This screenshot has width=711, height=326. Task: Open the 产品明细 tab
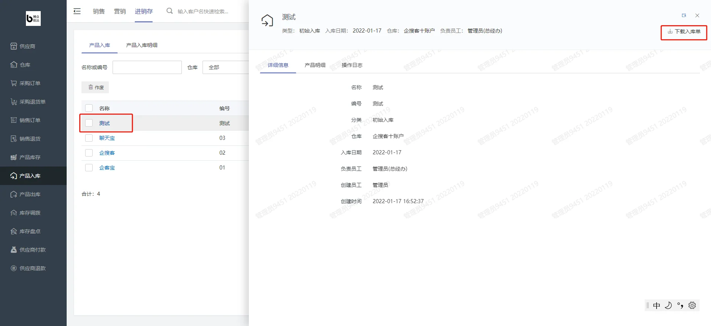tap(315, 65)
